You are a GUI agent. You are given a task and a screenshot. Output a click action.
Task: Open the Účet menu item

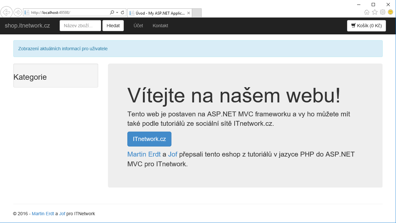[x=138, y=26]
